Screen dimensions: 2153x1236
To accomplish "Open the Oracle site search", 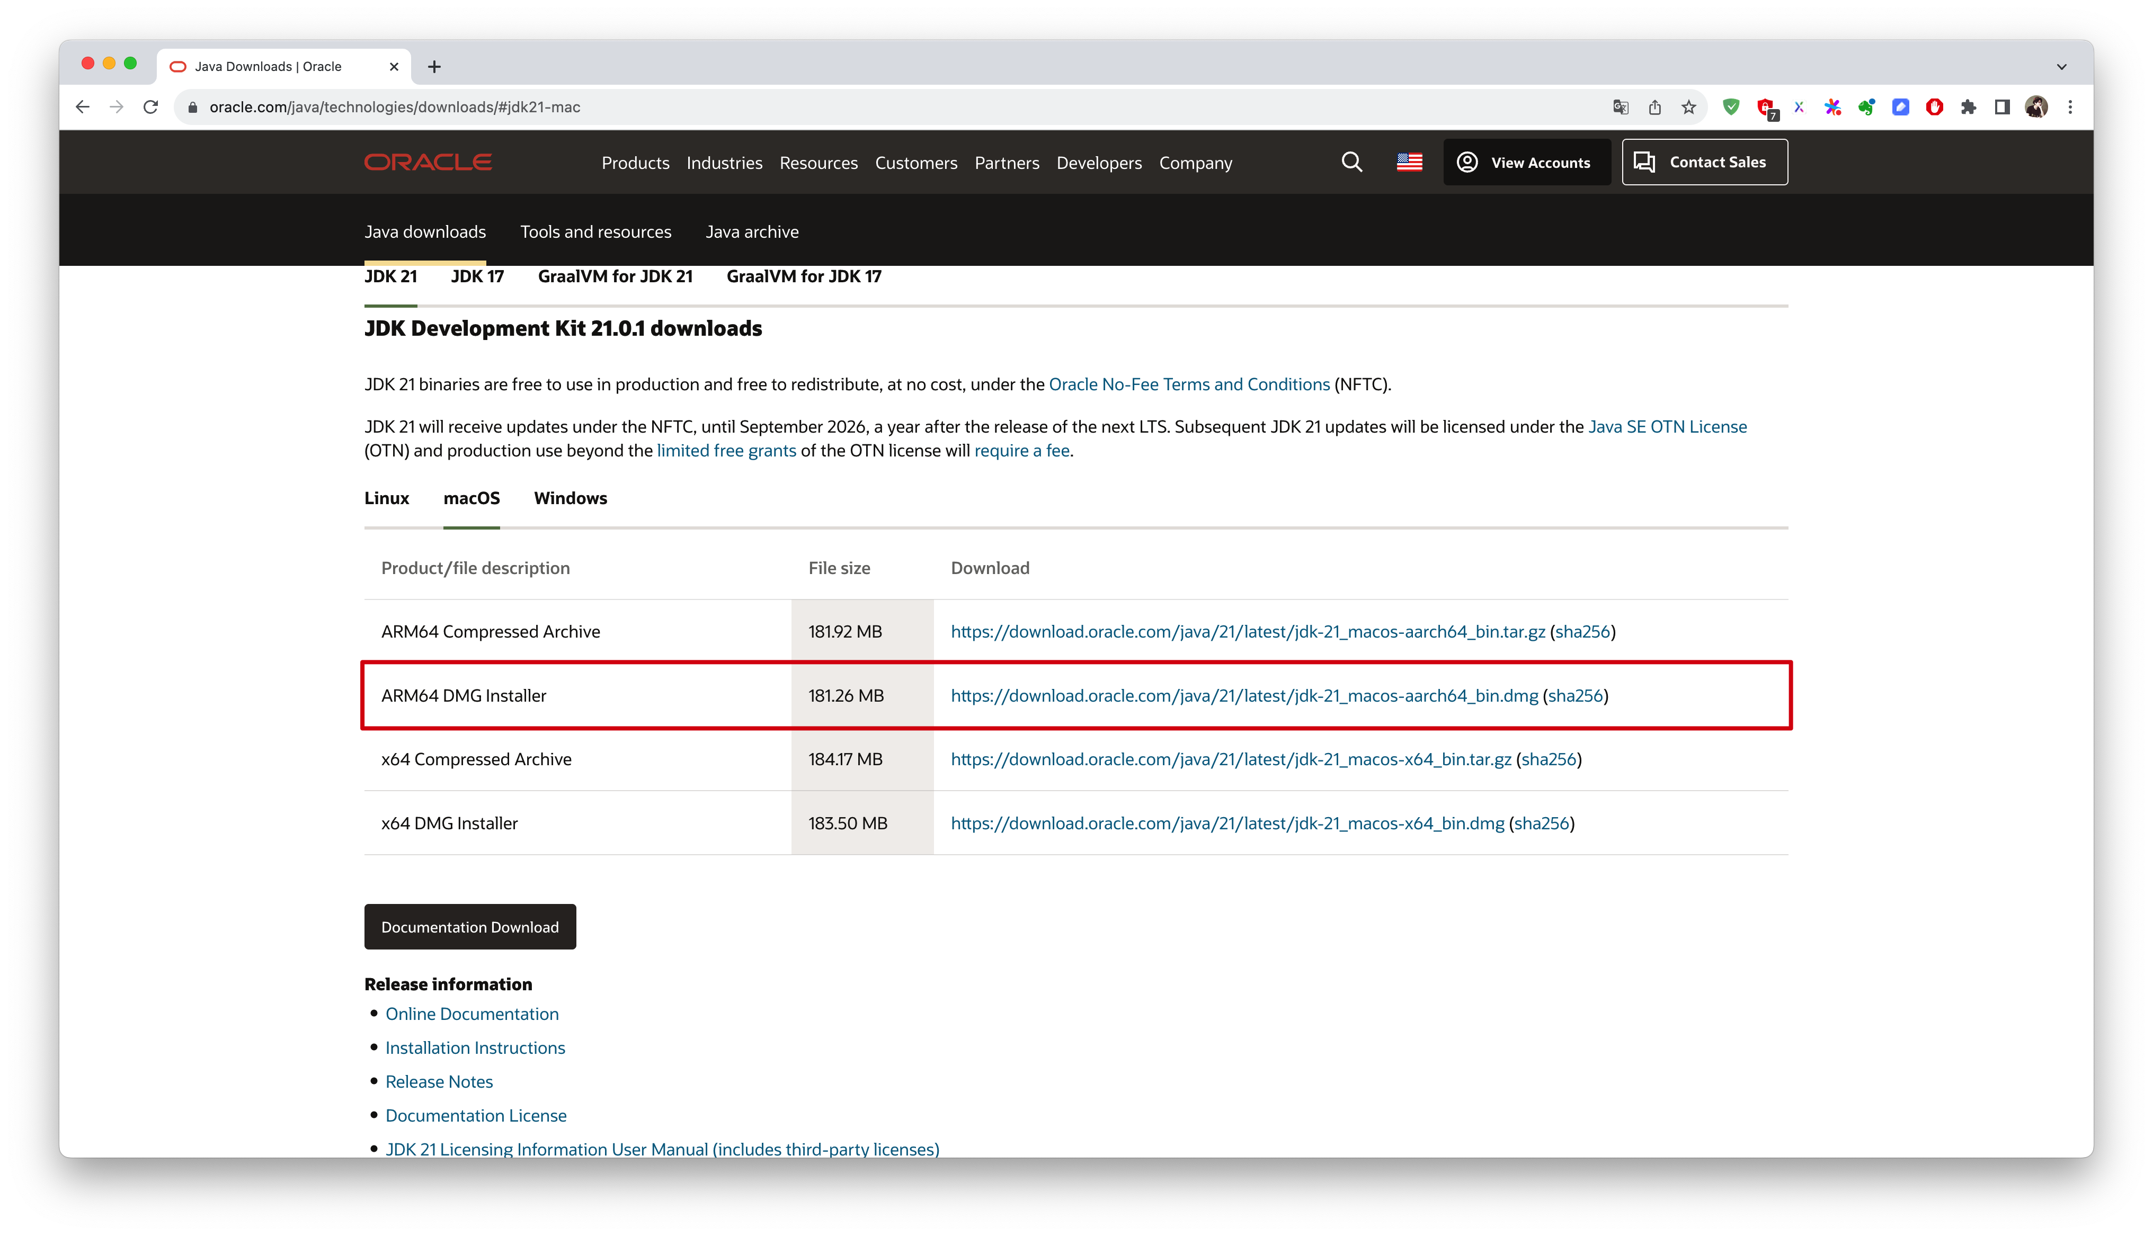I will pyautogui.click(x=1353, y=162).
